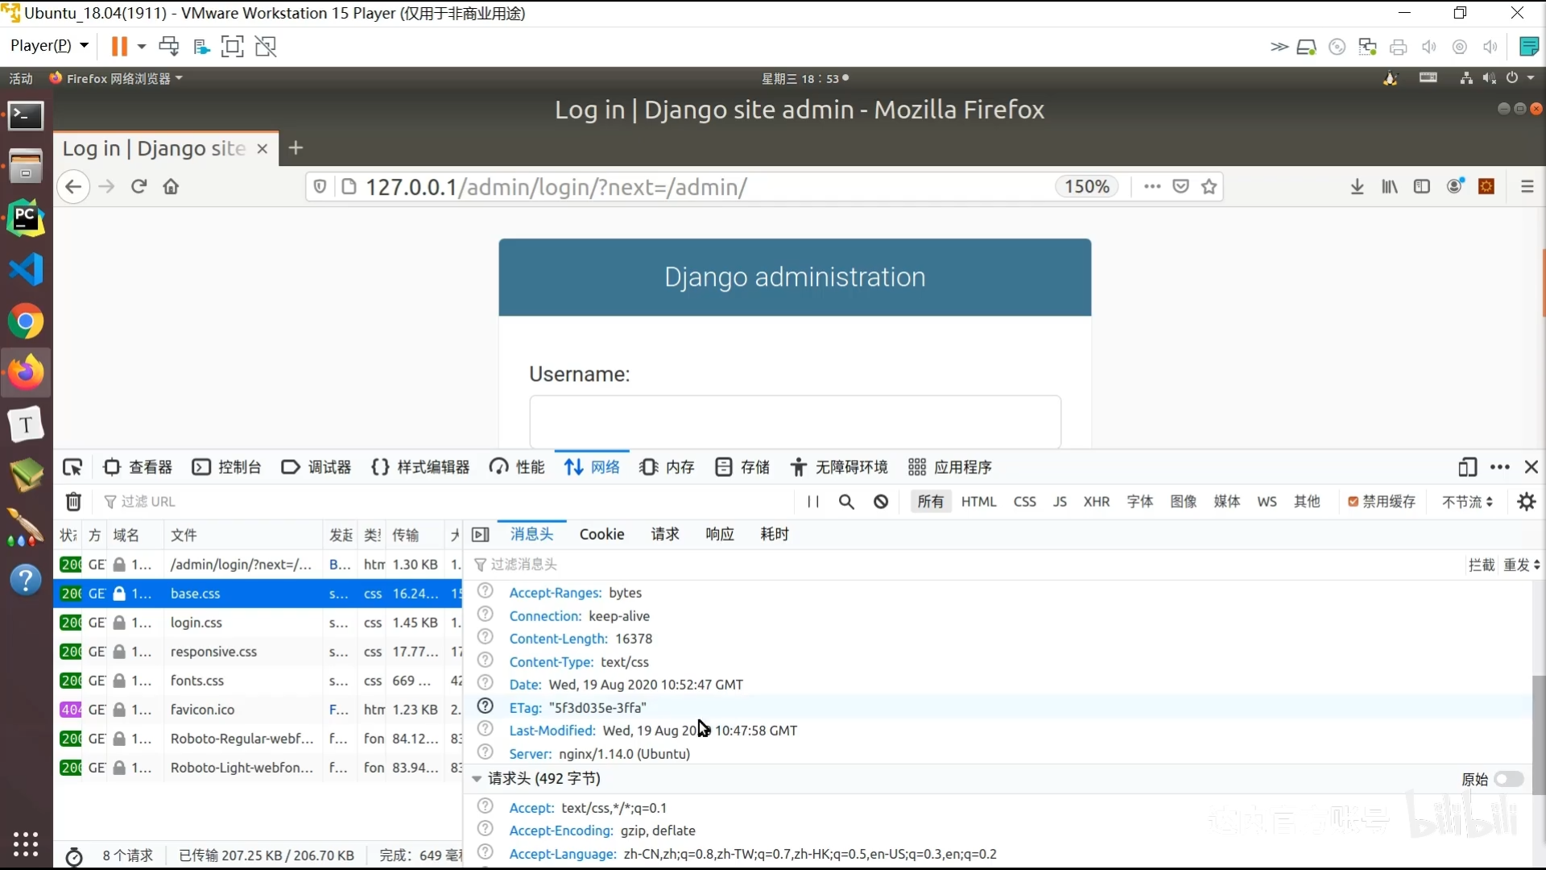Open page actions ellipsis in URL bar
The width and height of the screenshot is (1546, 870).
1152,187
